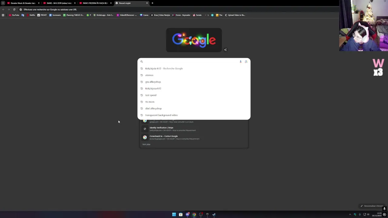Open Identity Verification | Stripe link
The width and height of the screenshot is (388, 218).
194,129
